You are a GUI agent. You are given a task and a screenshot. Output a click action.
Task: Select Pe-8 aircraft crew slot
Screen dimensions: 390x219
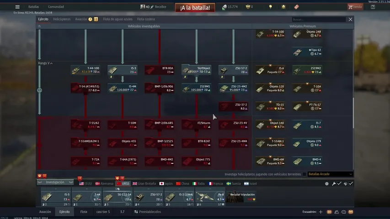(x=210, y=197)
